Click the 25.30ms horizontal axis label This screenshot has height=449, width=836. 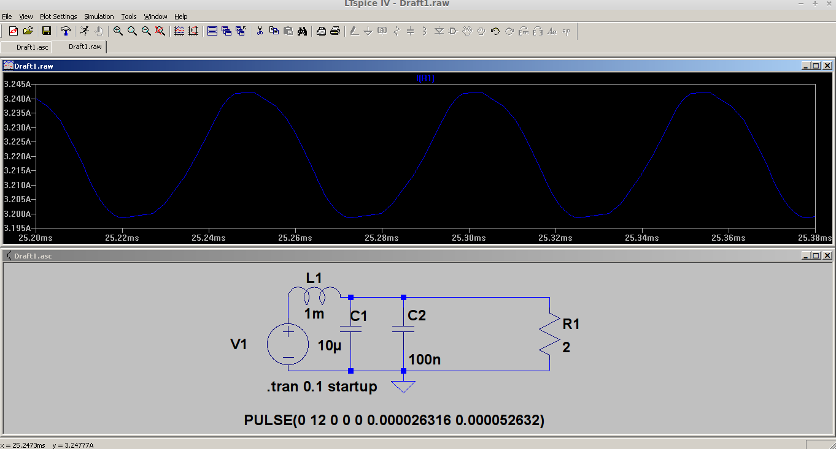(x=469, y=237)
